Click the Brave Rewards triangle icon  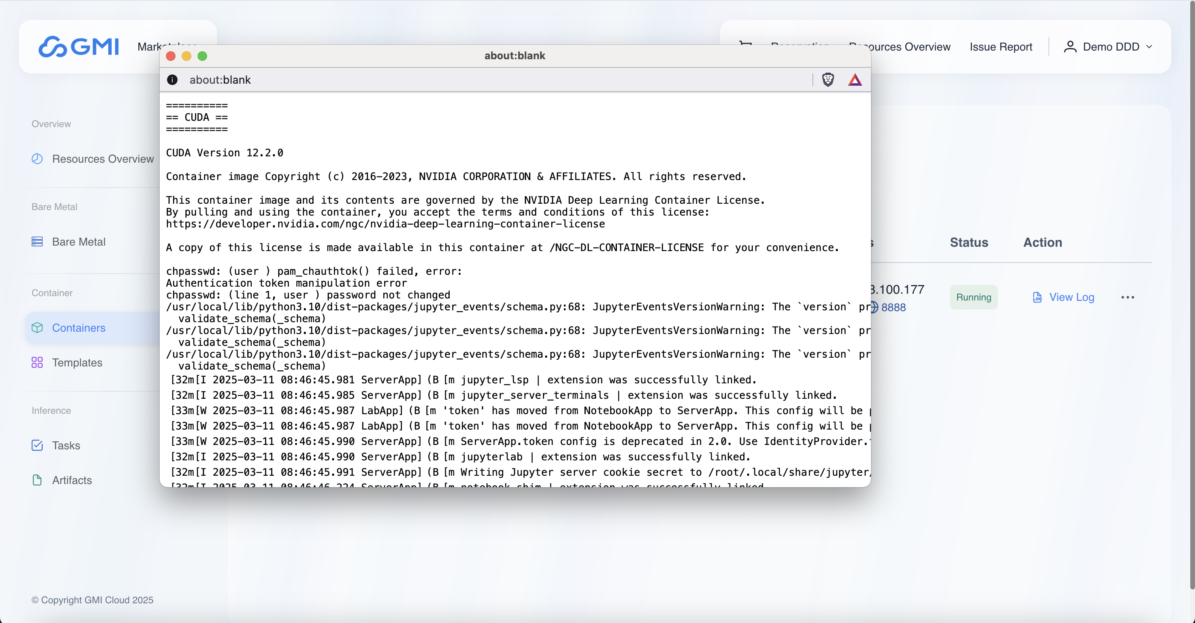click(854, 80)
